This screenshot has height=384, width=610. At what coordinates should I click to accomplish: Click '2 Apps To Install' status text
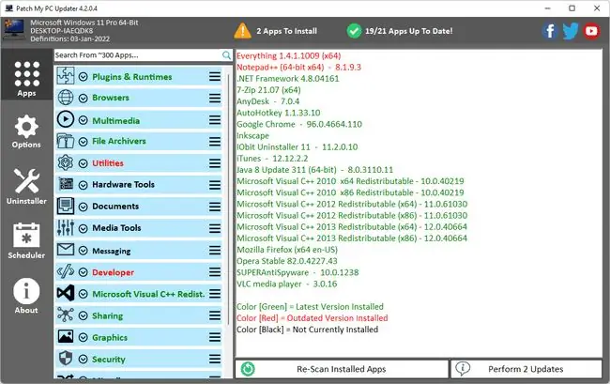click(287, 31)
